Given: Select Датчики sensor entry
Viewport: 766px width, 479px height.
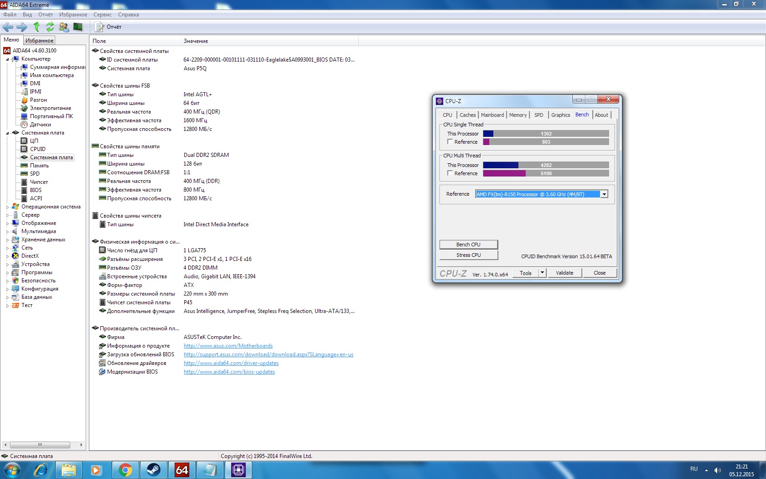Looking at the screenshot, I should [41, 125].
